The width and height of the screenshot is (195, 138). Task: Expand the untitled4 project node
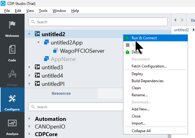coord(29,75)
